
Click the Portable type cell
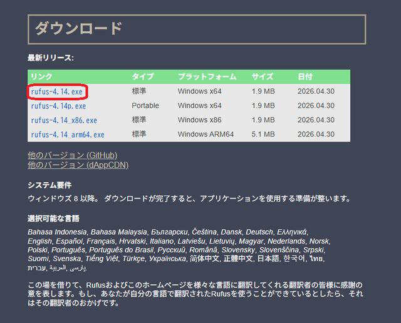coord(145,106)
